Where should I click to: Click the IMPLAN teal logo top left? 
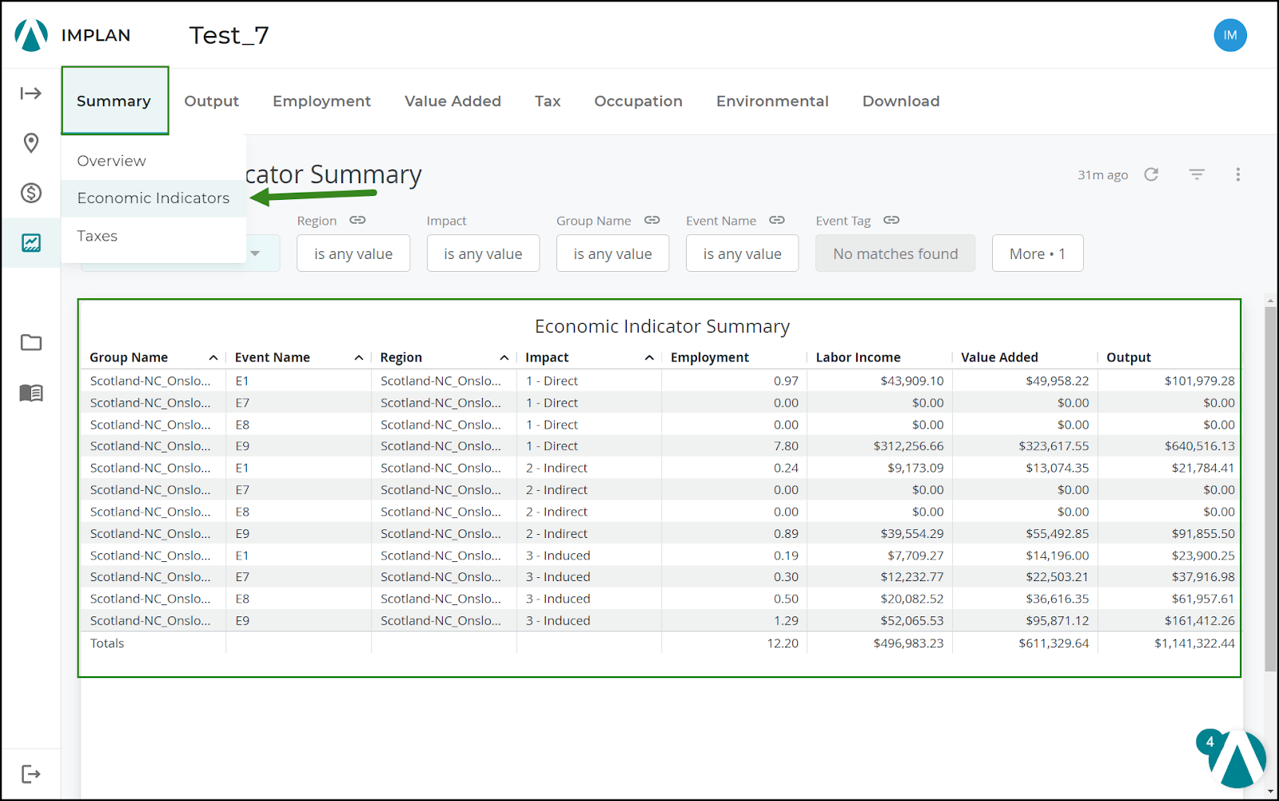tap(30, 34)
